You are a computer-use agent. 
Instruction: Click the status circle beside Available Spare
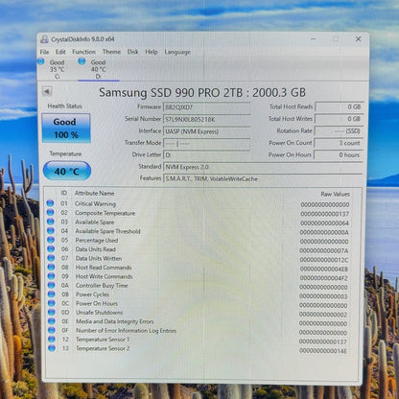point(51,222)
